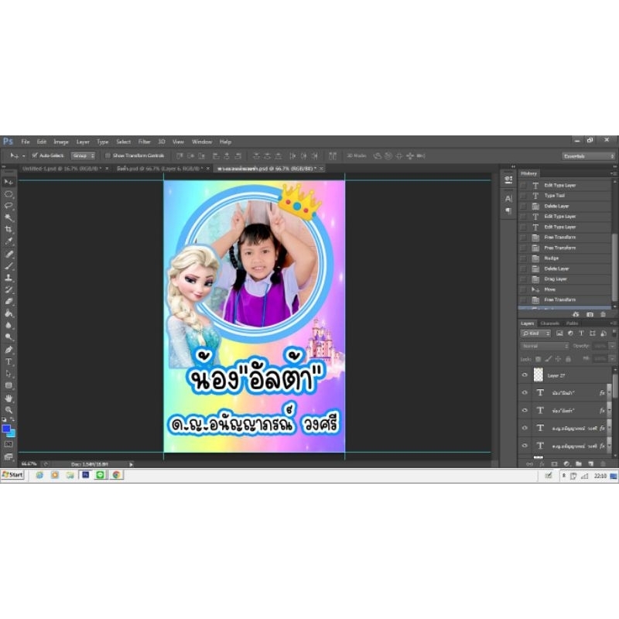Select the Clone Stamp tool
The width and height of the screenshot is (619, 619).
(x=9, y=278)
